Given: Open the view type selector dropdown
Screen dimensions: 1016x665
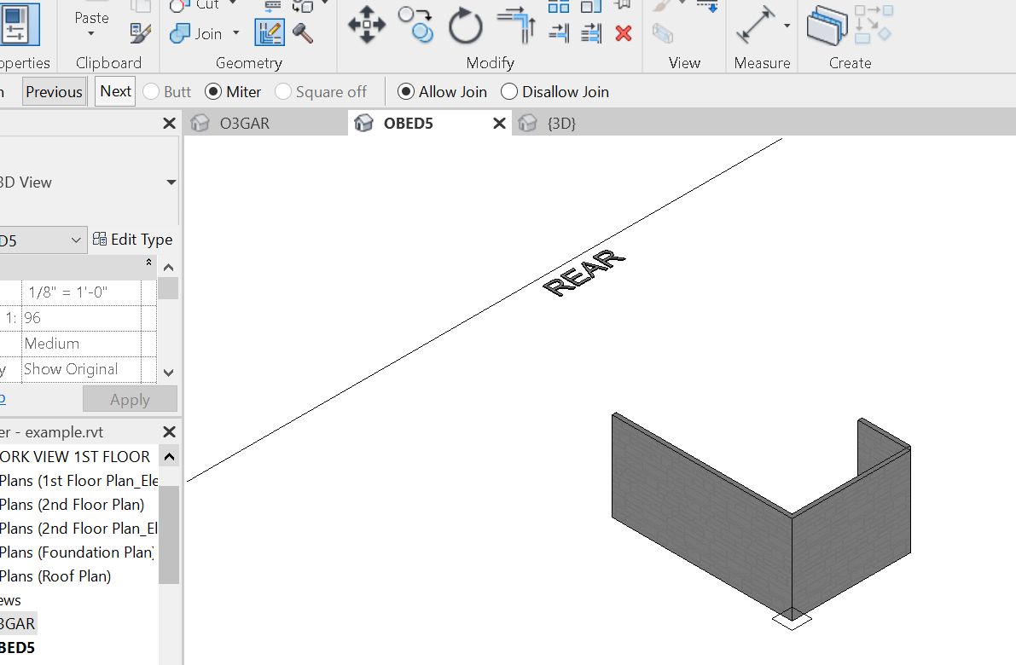Looking at the screenshot, I should tap(171, 182).
